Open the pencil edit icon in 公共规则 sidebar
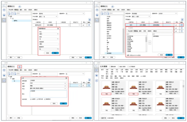This screenshot has width=187, height=122. [x=97, y=80]
